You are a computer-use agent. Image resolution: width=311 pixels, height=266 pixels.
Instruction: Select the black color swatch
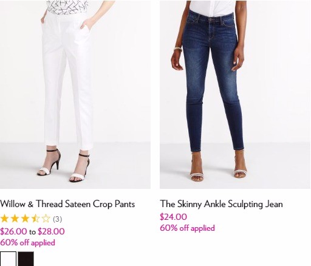click(26, 259)
